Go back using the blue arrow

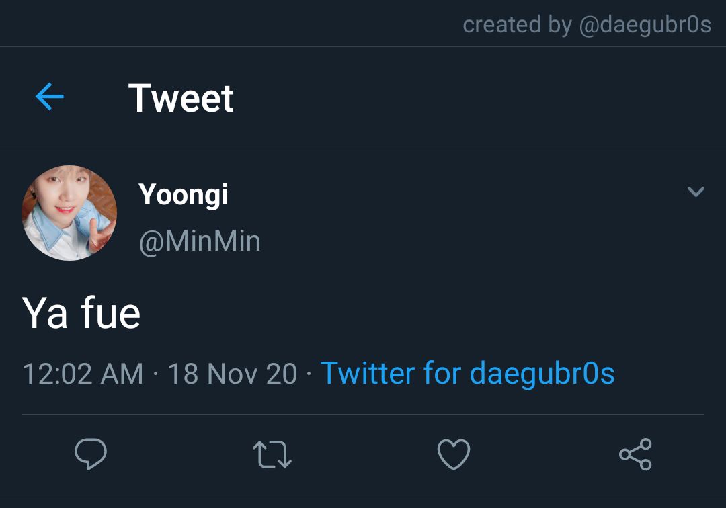pos(50,97)
